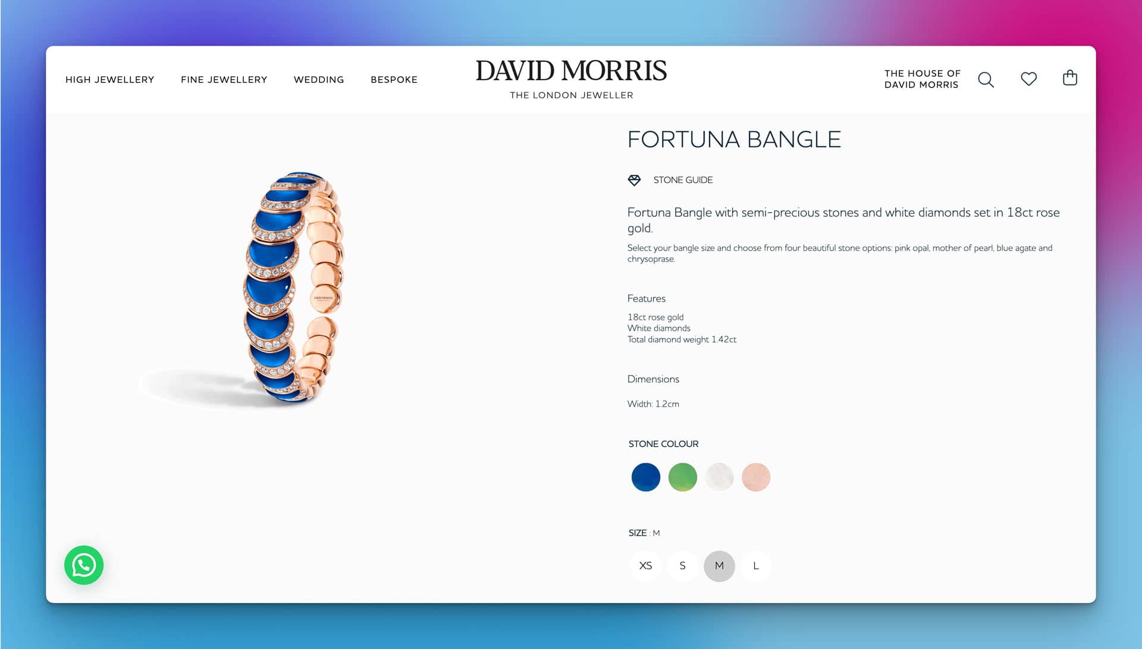The image size is (1142, 649).
Task: Choose size L
Action: (756, 566)
